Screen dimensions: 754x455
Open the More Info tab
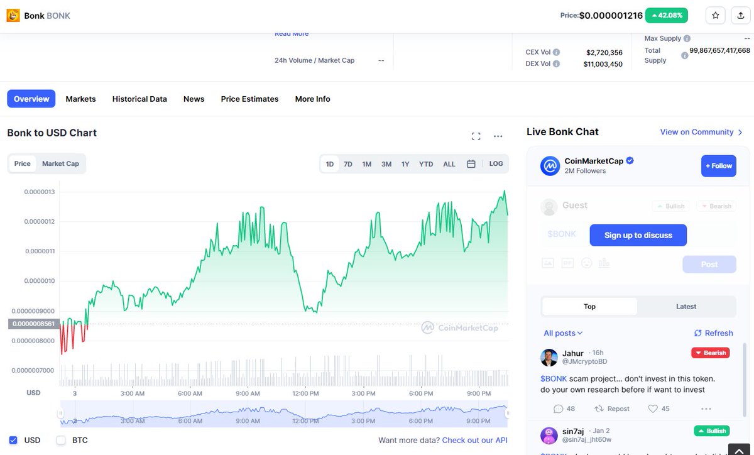point(312,99)
